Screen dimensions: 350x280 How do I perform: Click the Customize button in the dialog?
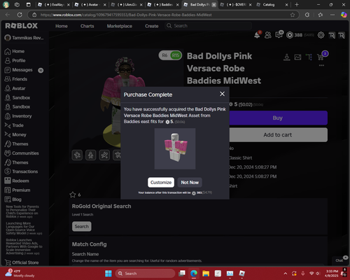click(x=161, y=183)
